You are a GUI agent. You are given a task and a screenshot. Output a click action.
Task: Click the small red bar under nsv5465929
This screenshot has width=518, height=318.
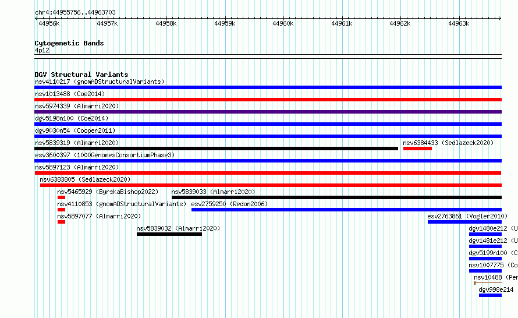[x=61, y=197]
